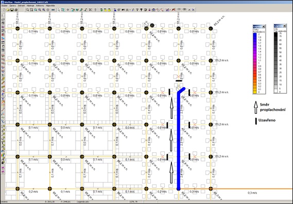Click the New file icon in toolbar
Image resolution: width=293 pixels, height=204 pixels.
click(x=4, y=10)
